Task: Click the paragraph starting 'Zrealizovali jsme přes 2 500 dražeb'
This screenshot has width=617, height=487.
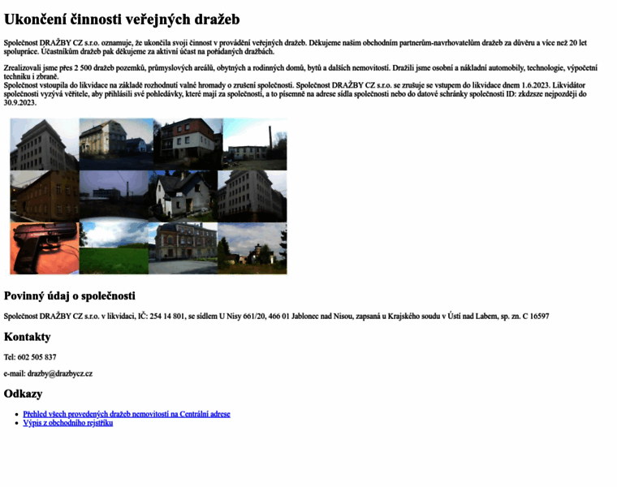Action: pos(300,72)
